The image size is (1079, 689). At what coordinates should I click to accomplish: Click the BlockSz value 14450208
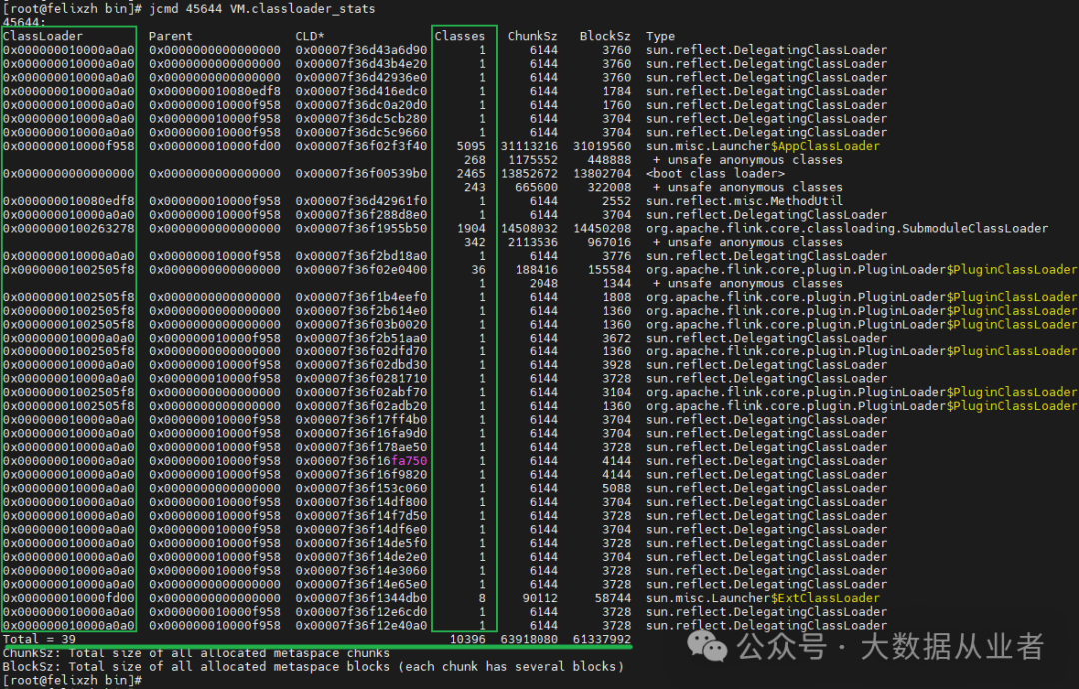click(602, 228)
